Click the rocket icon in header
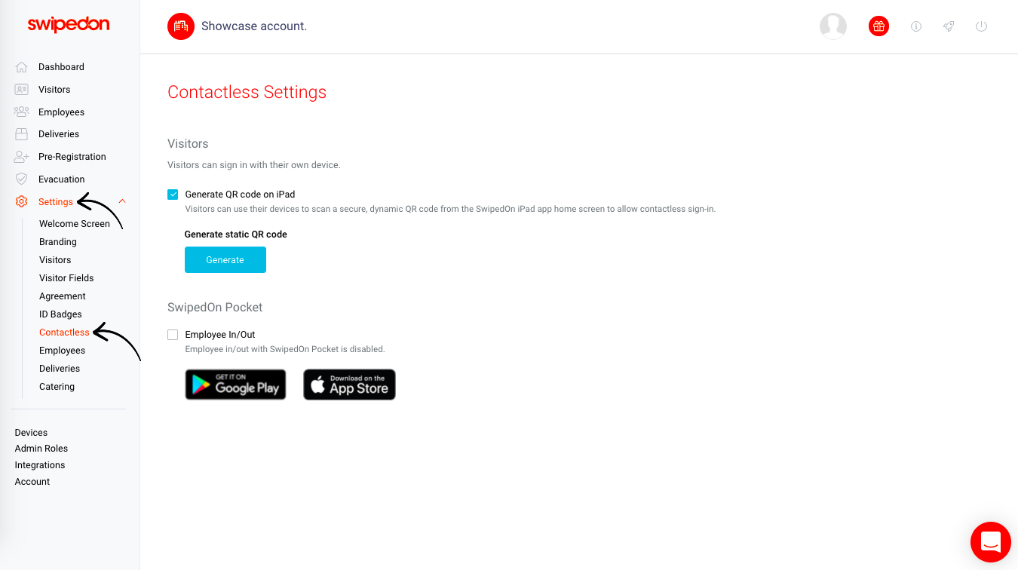The width and height of the screenshot is (1018, 570). click(x=949, y=26)
